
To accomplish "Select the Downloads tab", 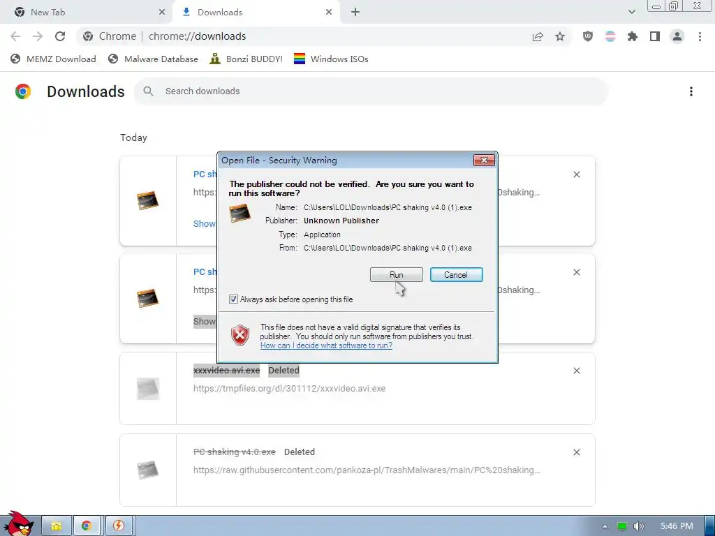I will [x=256, y=13].
